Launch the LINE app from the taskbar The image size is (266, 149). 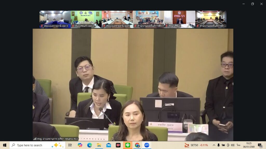[x=128, y=145]
